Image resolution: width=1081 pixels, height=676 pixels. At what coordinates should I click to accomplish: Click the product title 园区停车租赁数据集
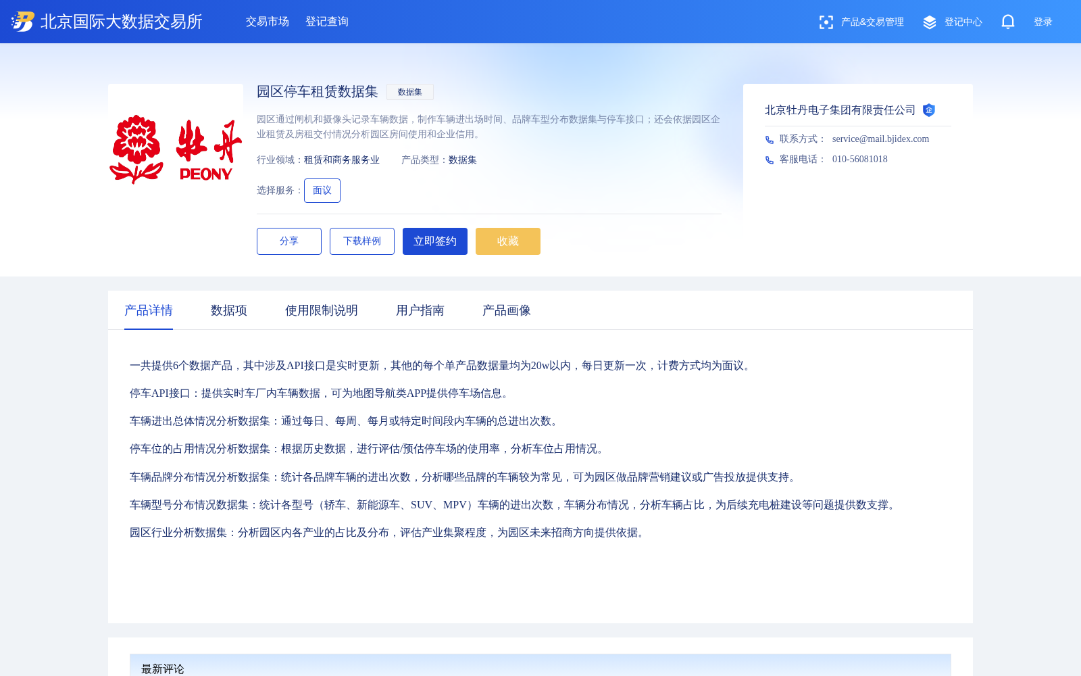coord(318,92)
